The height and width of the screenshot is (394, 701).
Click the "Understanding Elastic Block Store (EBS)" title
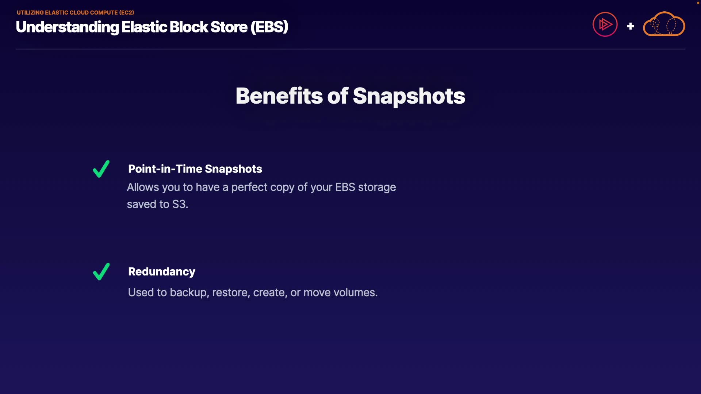152,27
